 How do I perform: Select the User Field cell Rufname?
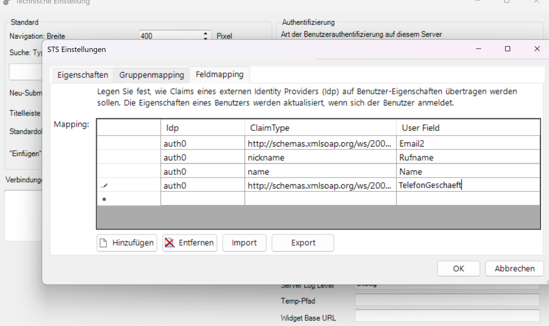[468, 157]
